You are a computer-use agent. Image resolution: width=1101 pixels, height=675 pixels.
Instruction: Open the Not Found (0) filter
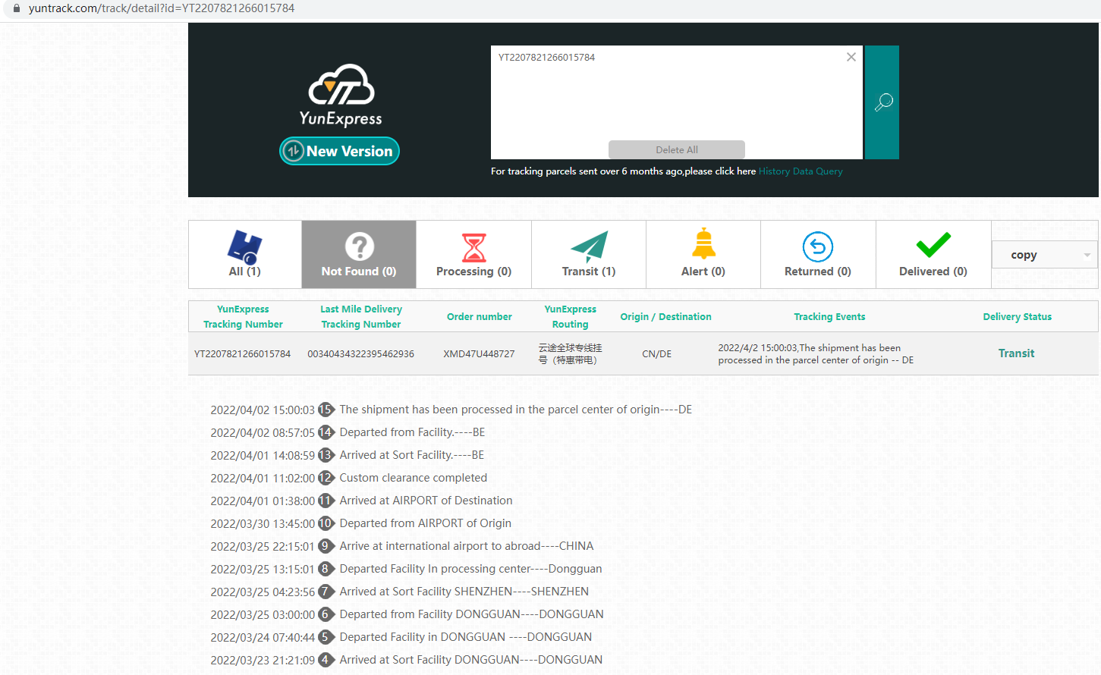point(359,254)
